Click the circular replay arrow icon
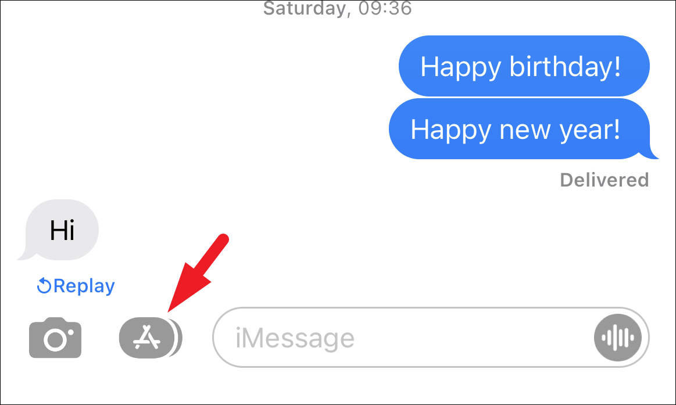676x405 pixels. tap(44, 286)
